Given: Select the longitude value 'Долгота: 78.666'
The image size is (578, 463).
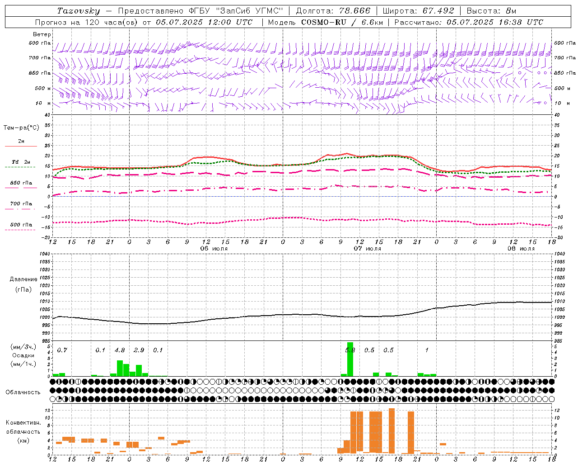Looking at the screenshot, I should pyautogui.click(x=333, y=11).
